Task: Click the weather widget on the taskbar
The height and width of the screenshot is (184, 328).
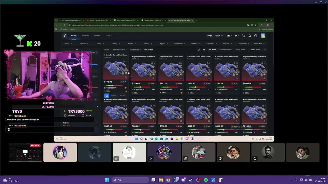Action: pyautogui.click(x=12, y=180)
